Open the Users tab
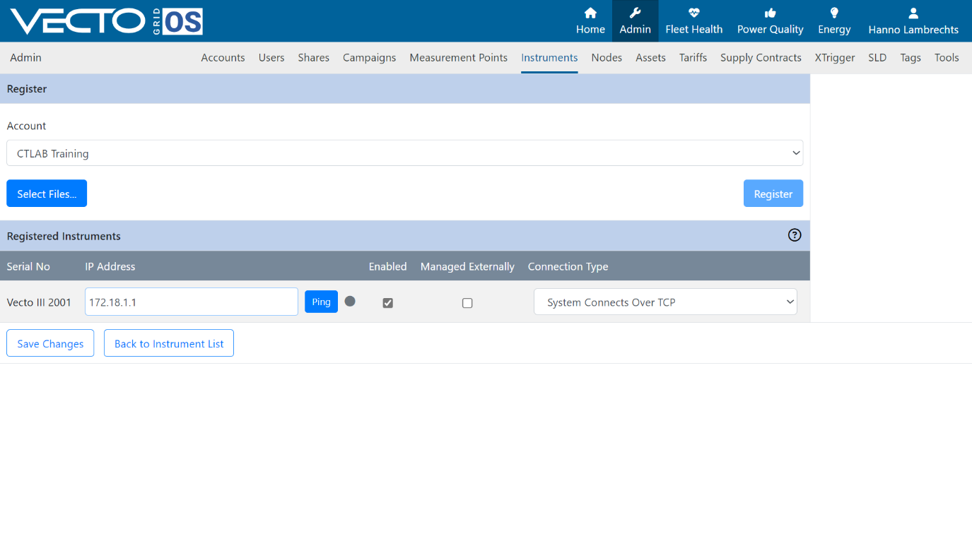The width and height of the screenshot is (972, 546). tap(271, 58)
